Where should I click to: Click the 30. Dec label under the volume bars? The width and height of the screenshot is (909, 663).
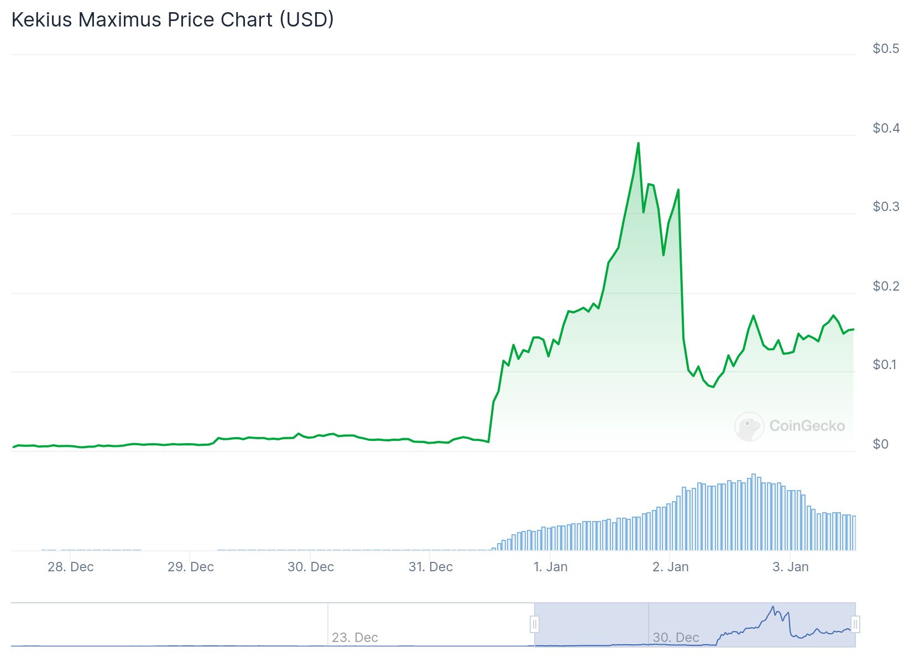(311, 567)
